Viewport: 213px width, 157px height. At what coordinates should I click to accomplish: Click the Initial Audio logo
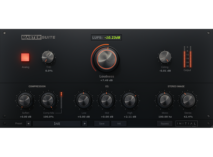187,123
